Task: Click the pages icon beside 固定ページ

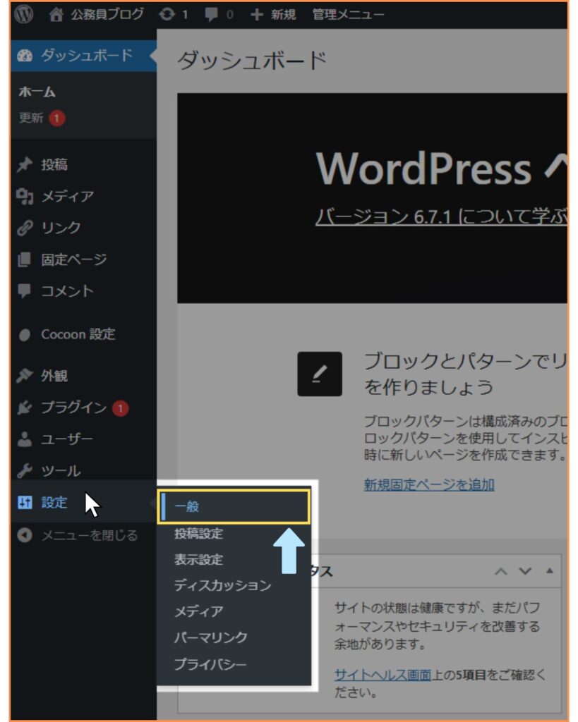Action: point(25,259)
